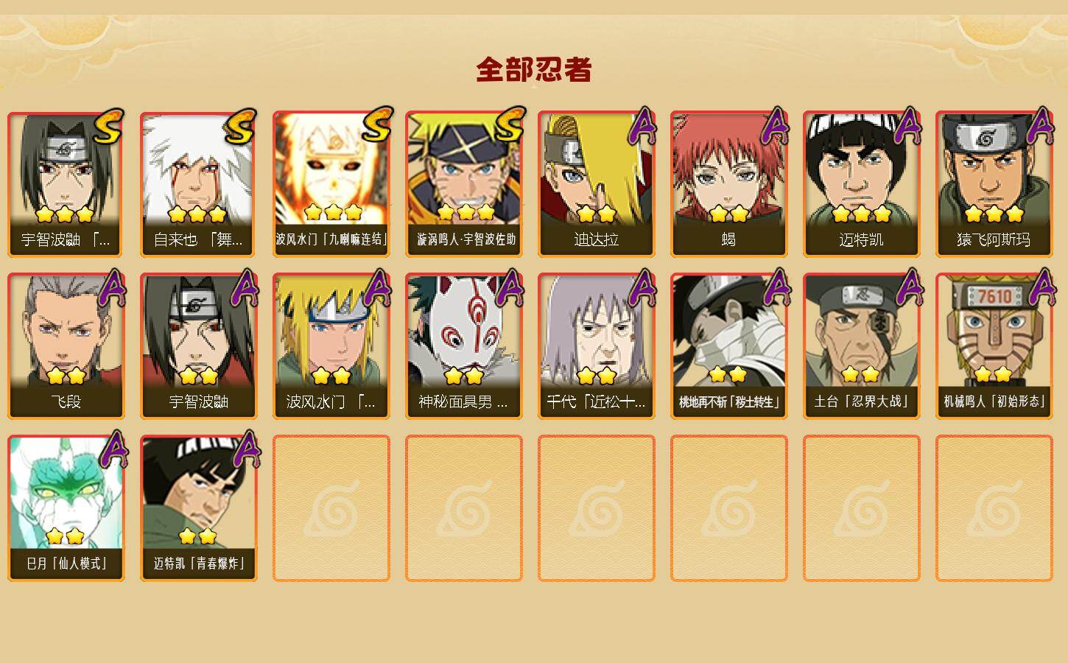
Task: Click 机械鸣人「初始形态」card
Action: [x=994, y=346]
